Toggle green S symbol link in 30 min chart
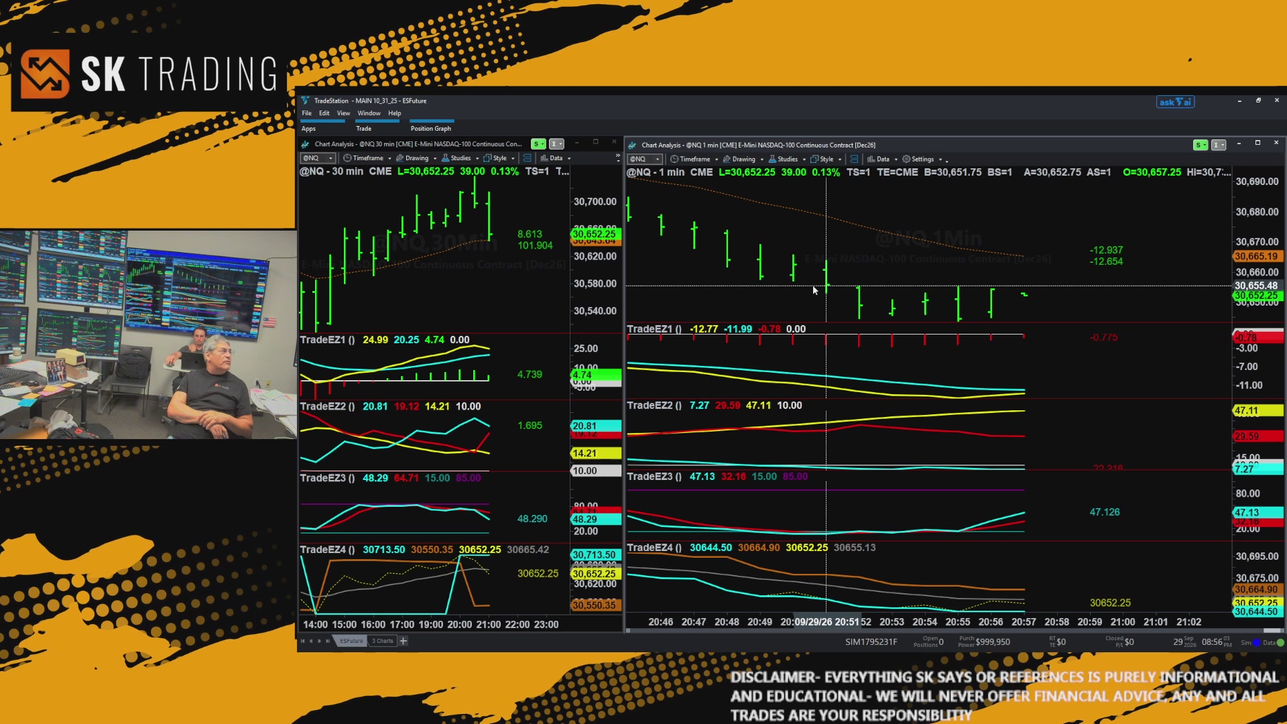Screen dimensions: 1287x724 (538, 143)
